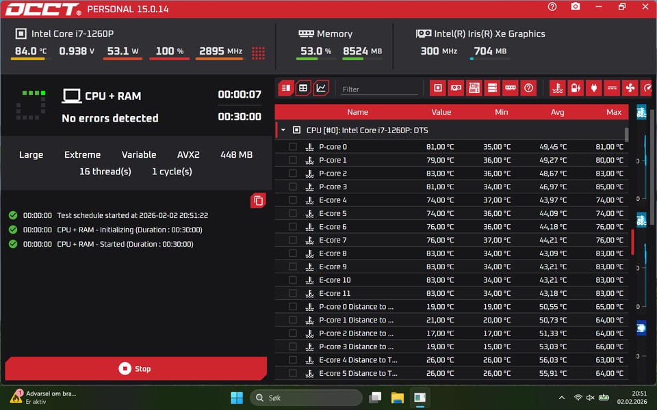Check the E-core 5 Distance to checkbox

pos(293,373)
